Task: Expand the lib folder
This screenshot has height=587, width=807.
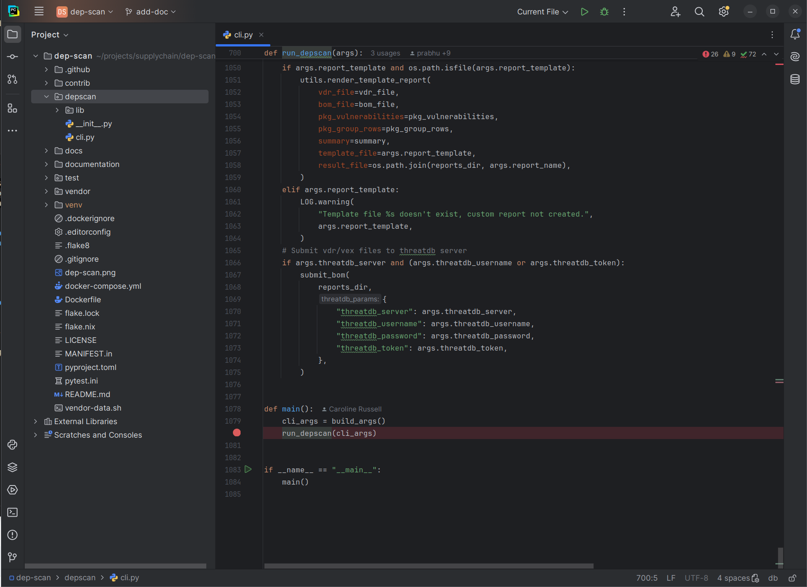Action: [57, 110]
